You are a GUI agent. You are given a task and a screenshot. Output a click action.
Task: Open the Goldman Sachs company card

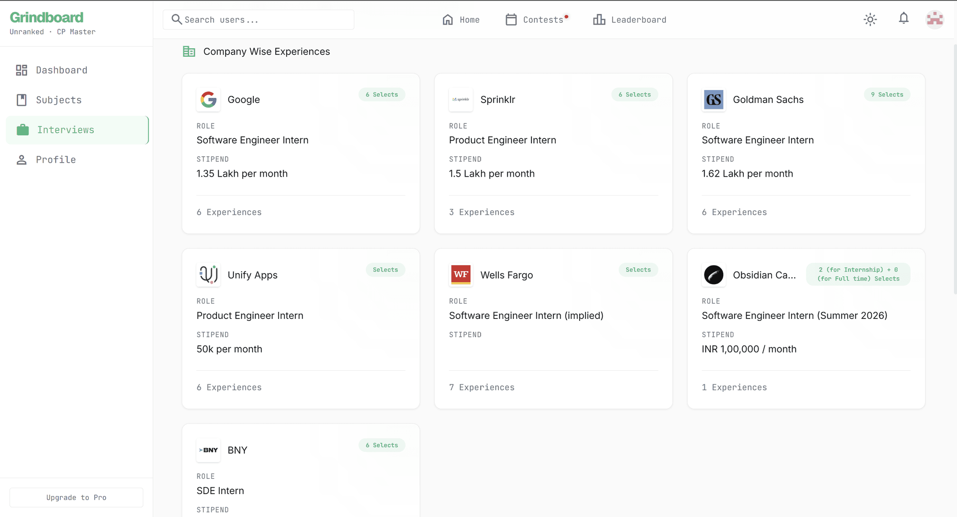(806, 154)
